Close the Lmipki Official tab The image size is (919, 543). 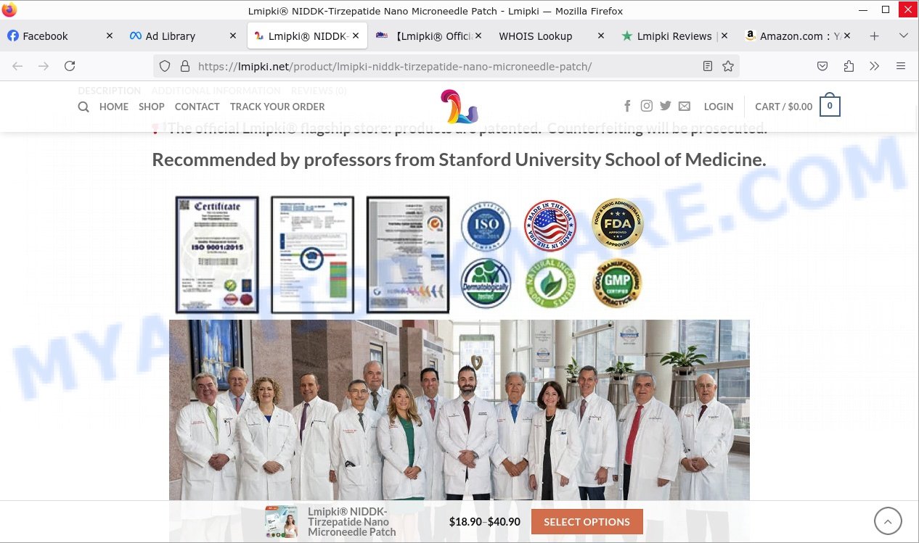(x=478, y=36)
